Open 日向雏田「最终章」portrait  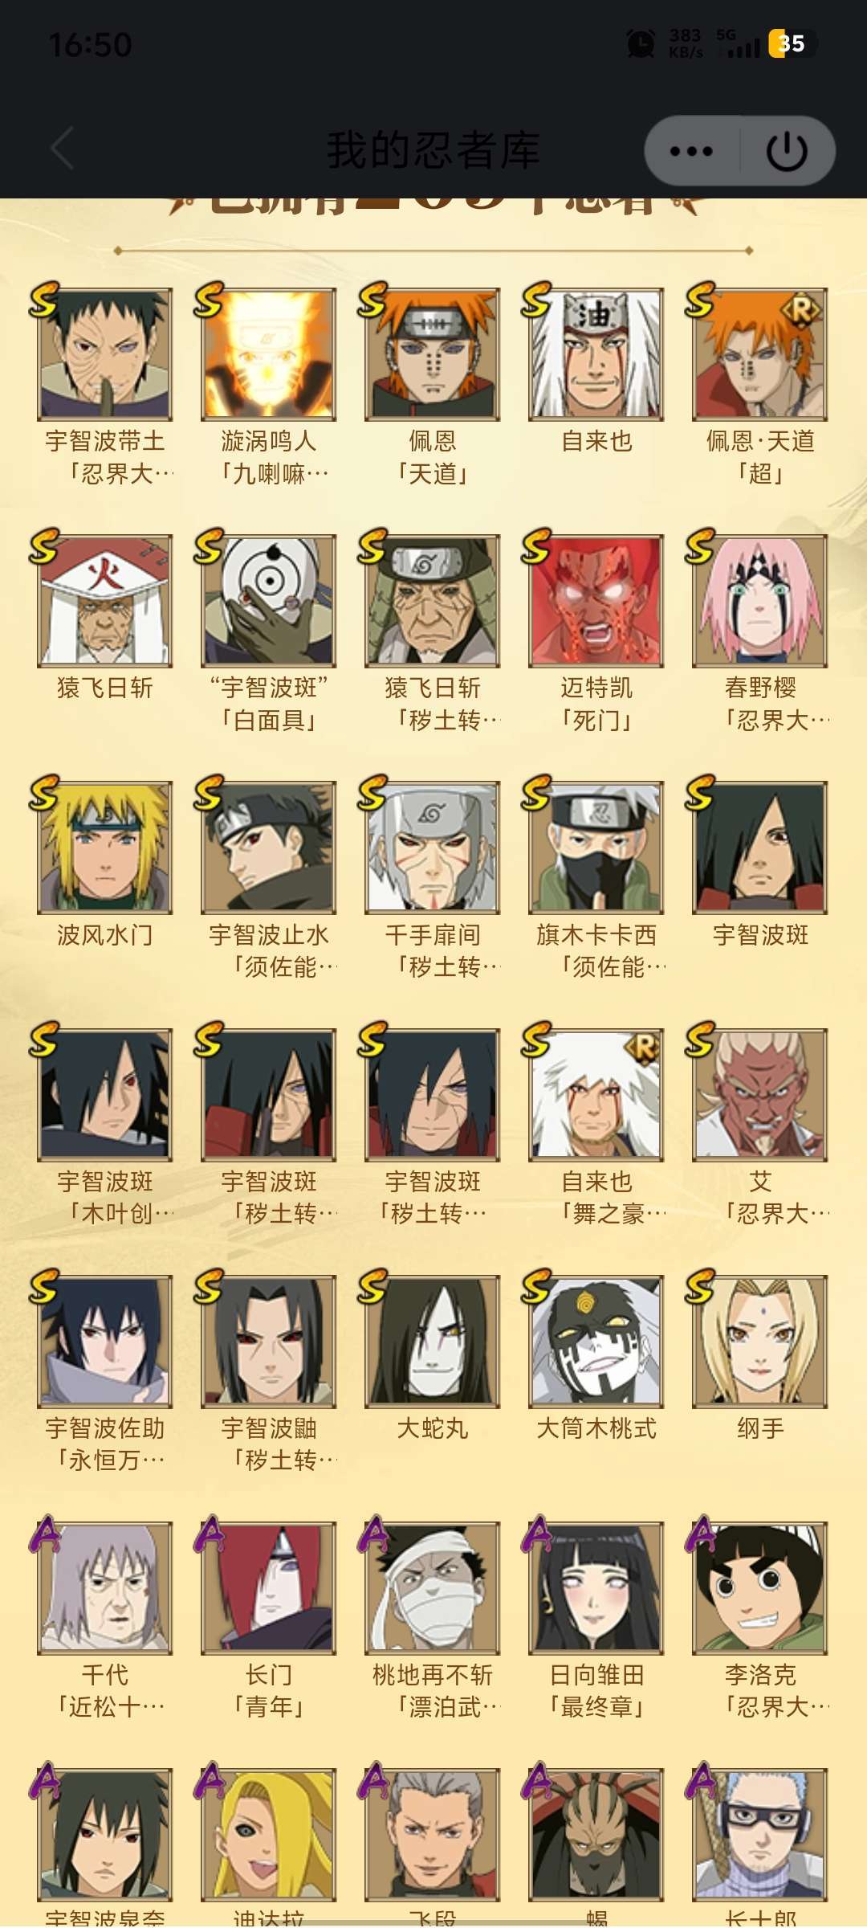(596, 1588)
